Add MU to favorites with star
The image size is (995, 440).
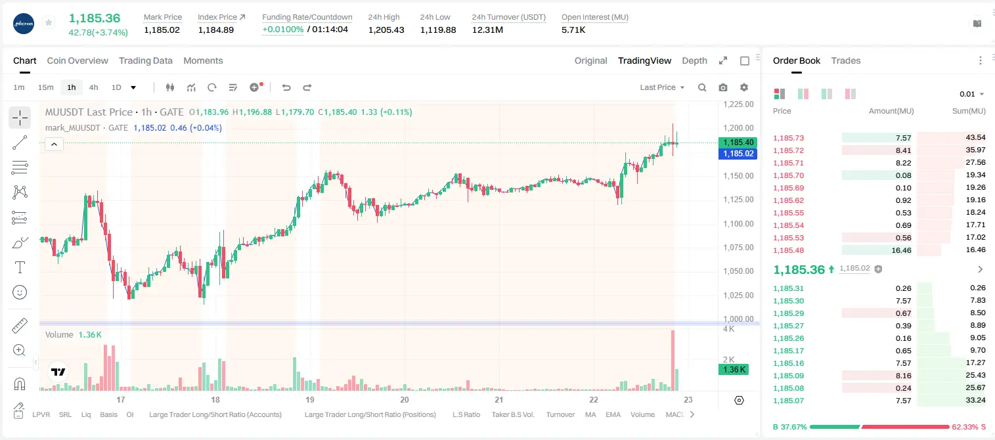(49, 23)
